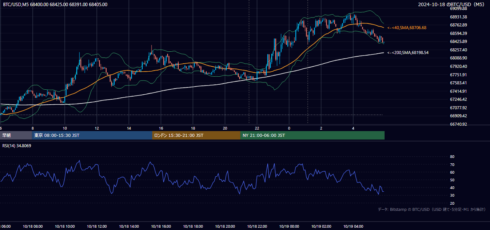Click the 10/18 16:00 date label
Screen dimensions: 490x230
[161, 227]
